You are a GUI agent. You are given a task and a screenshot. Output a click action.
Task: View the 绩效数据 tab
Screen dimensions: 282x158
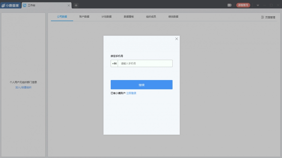click(173, 17)
